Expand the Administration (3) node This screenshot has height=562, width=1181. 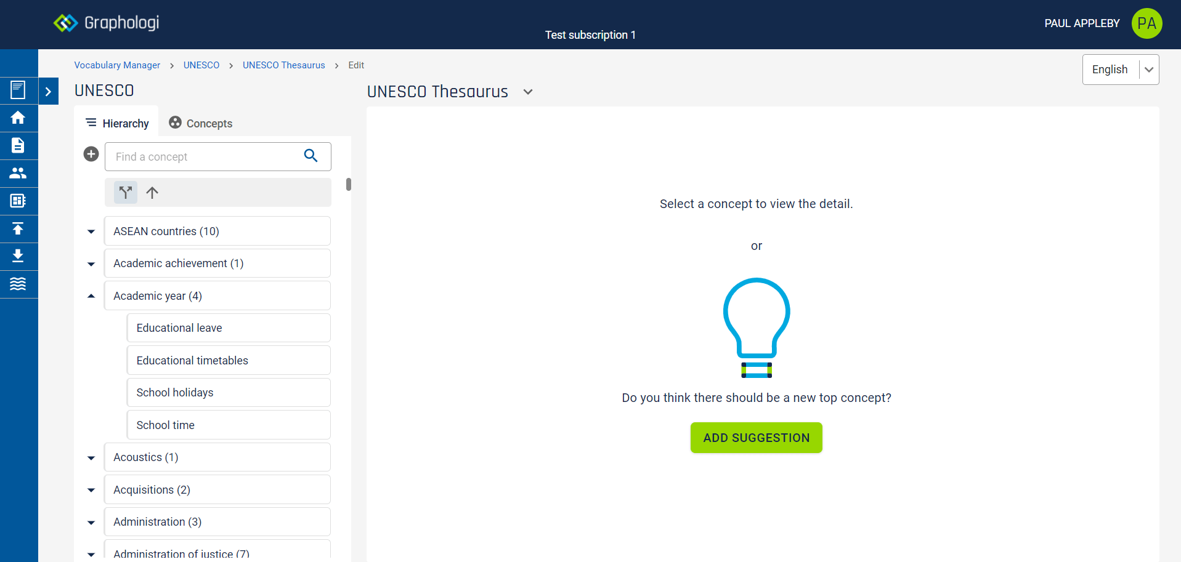(x=91, y=523)
